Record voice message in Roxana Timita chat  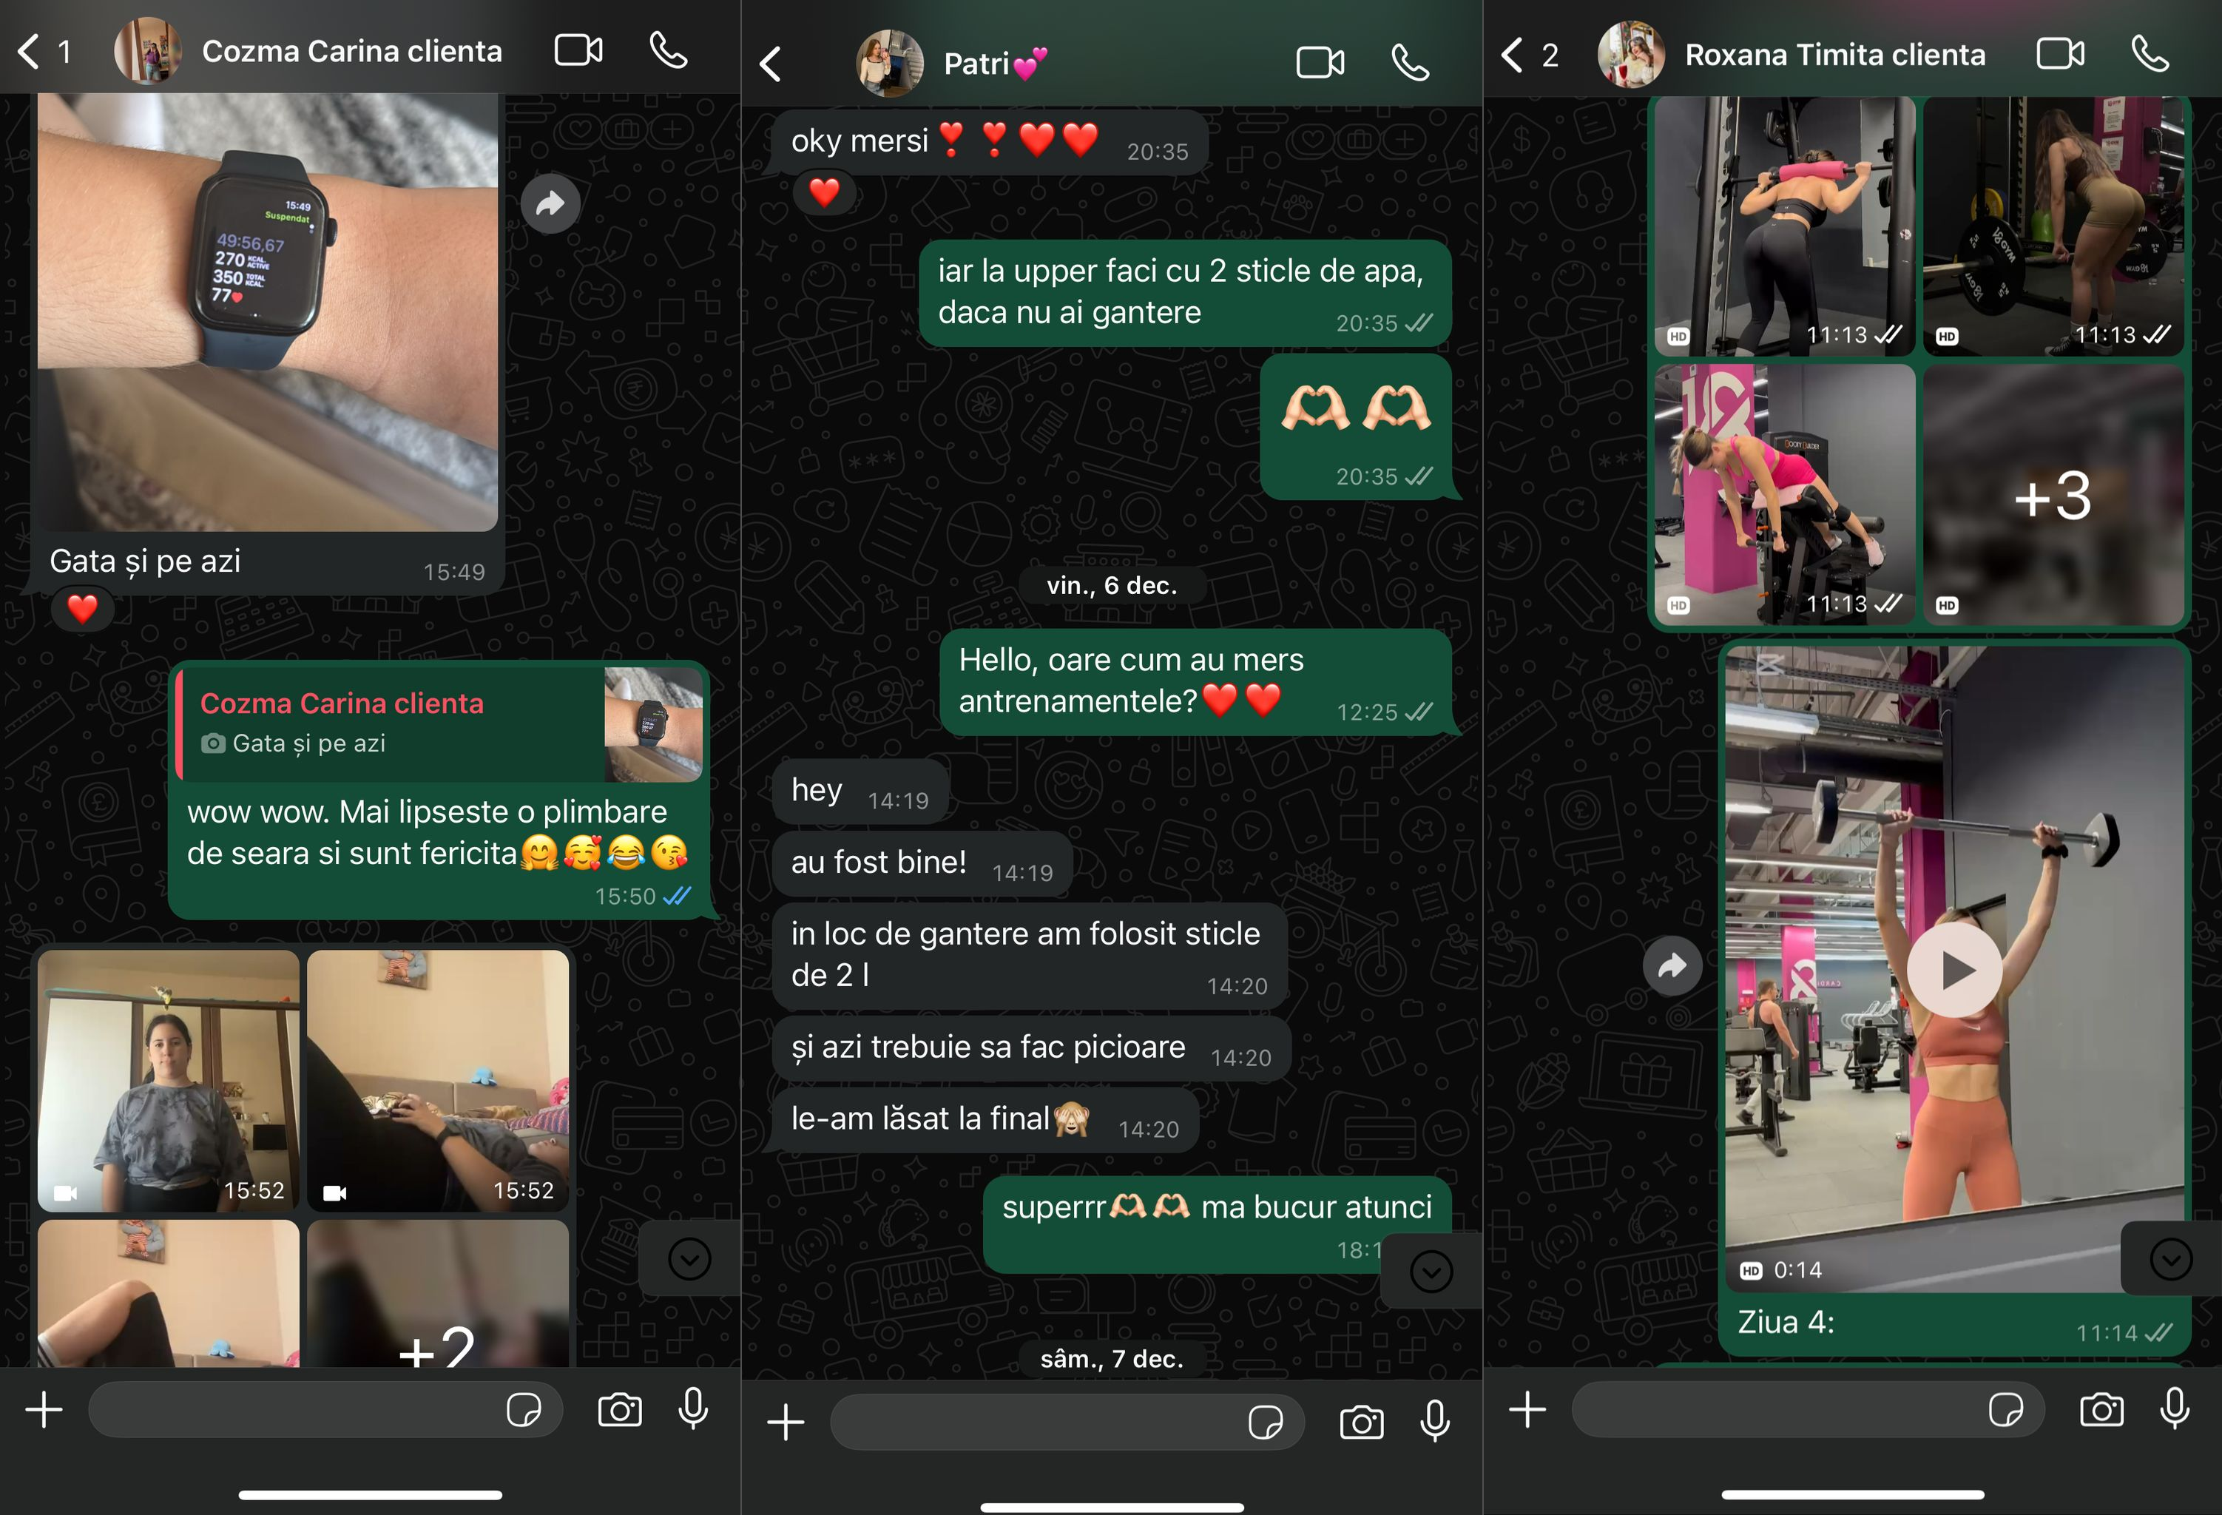(2175, 1408)
